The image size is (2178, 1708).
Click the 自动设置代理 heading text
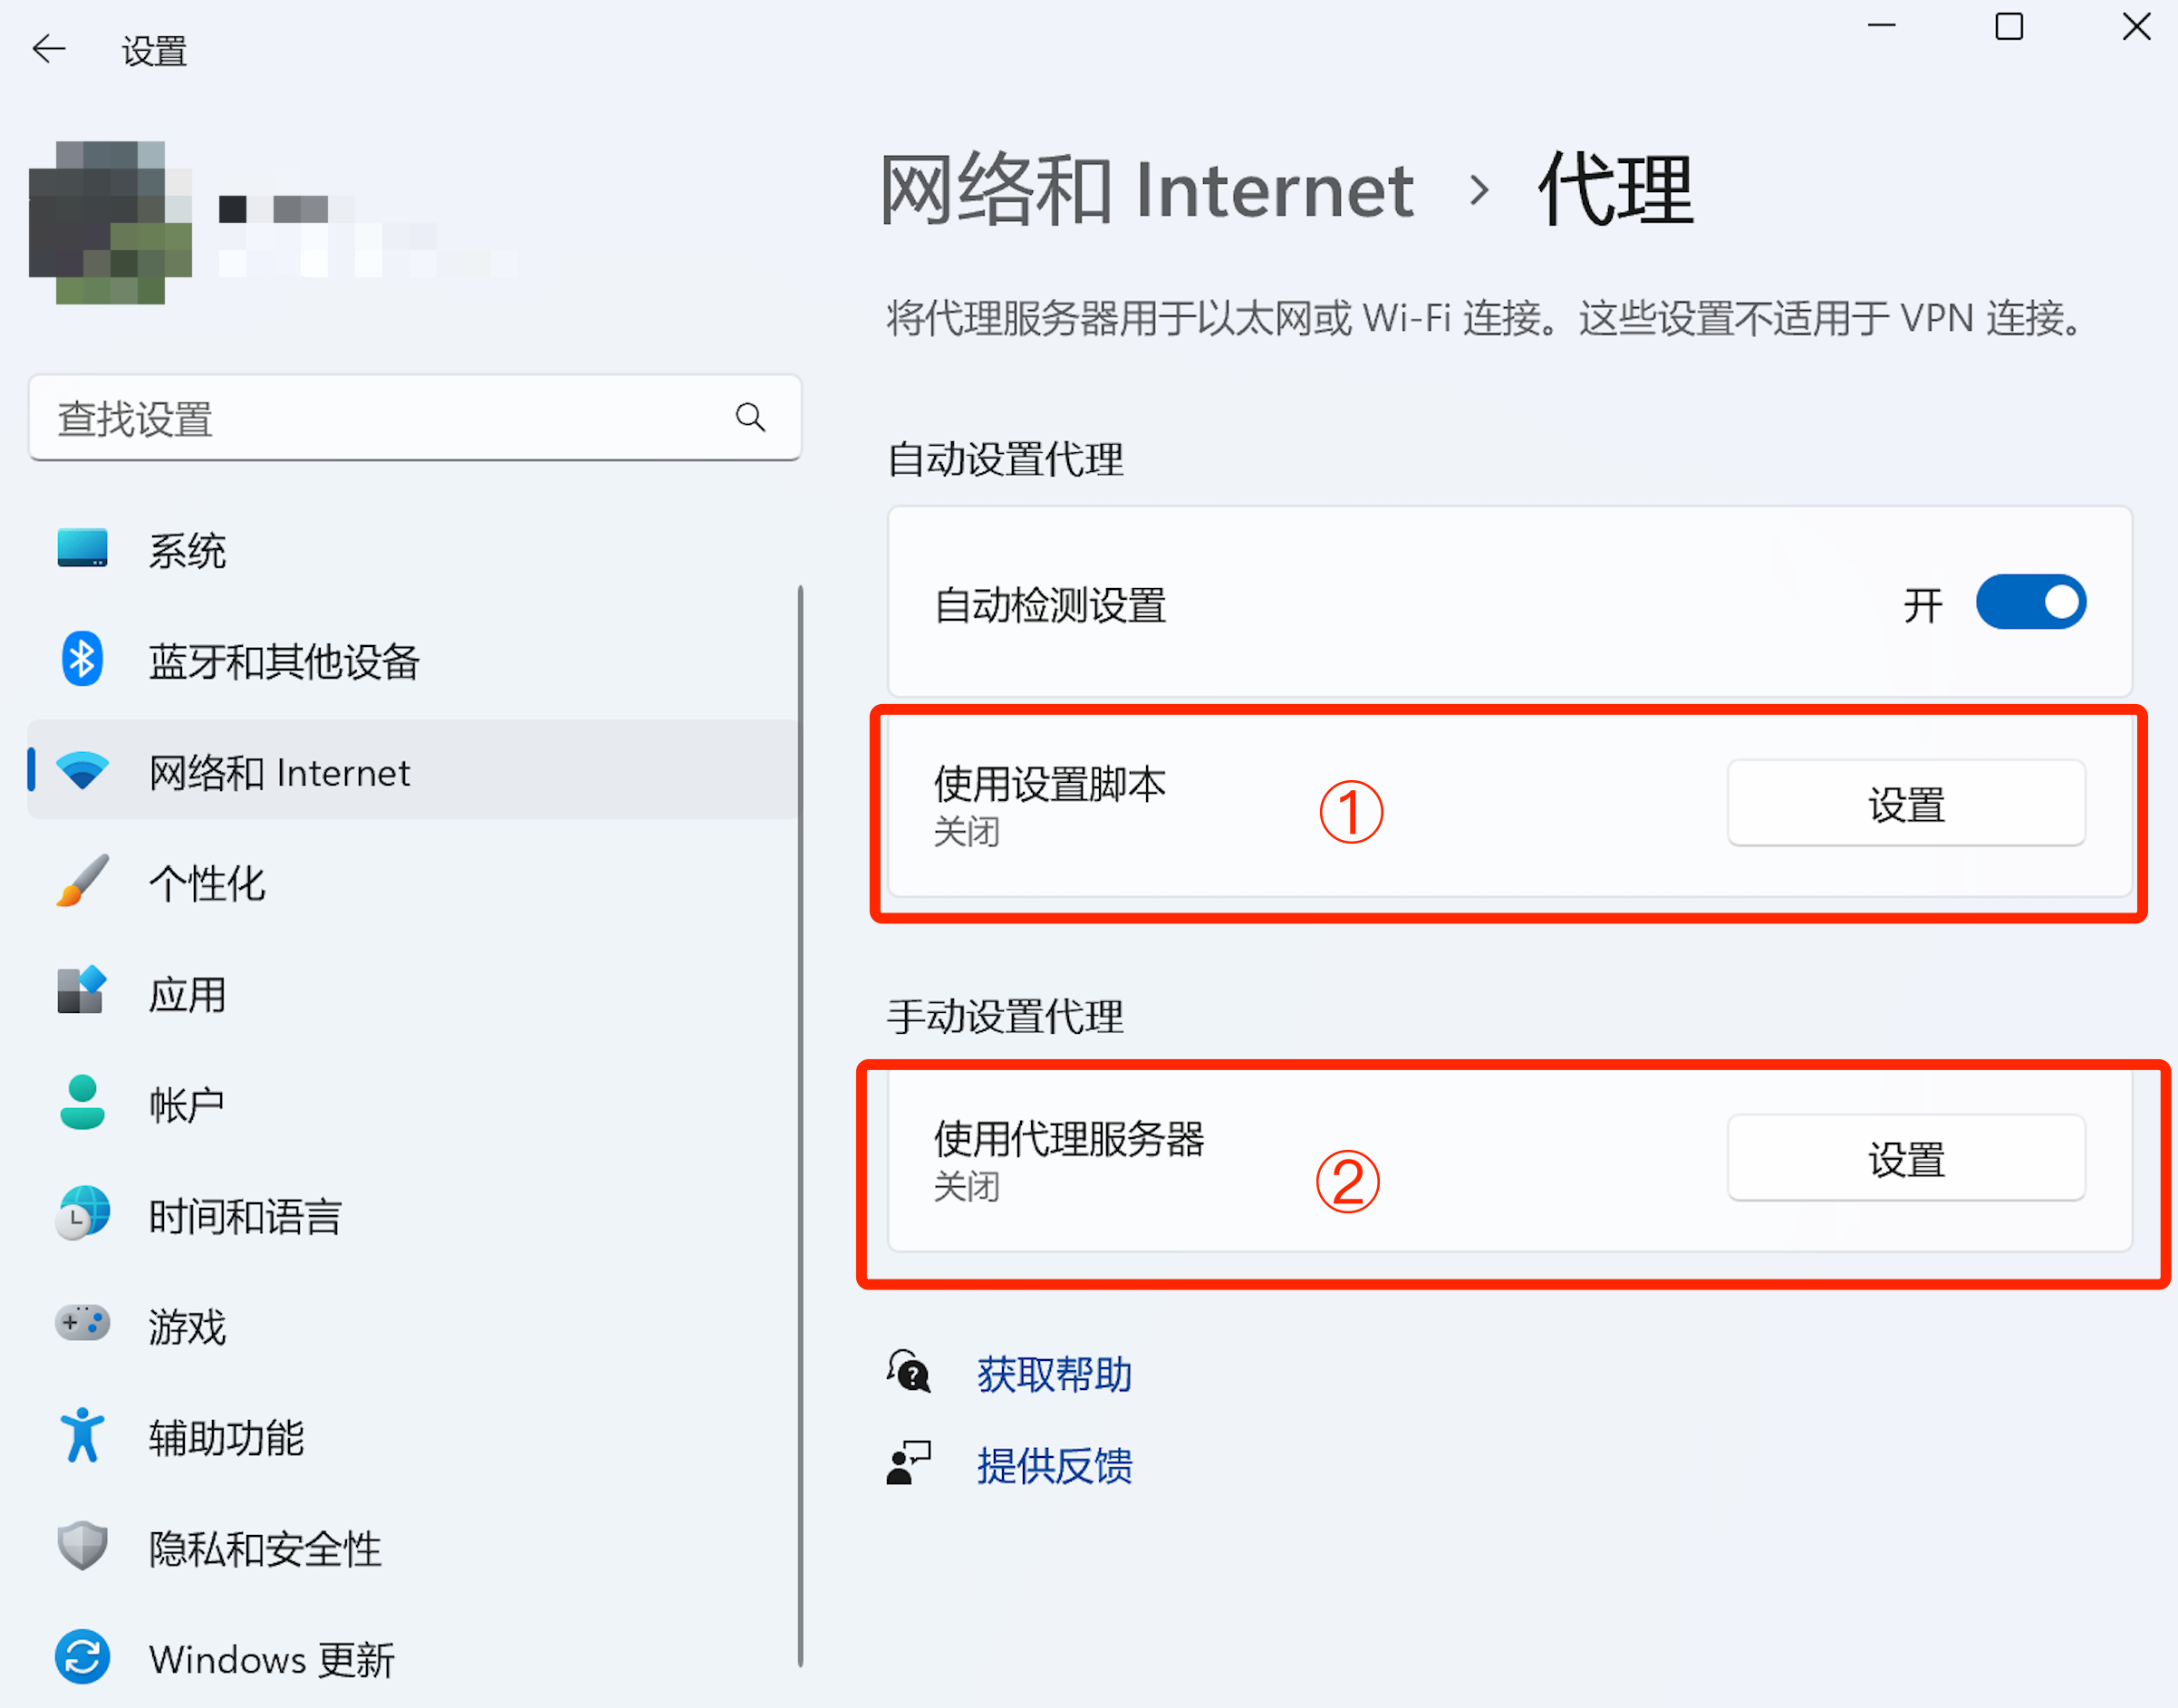[x=1005, y=459]
